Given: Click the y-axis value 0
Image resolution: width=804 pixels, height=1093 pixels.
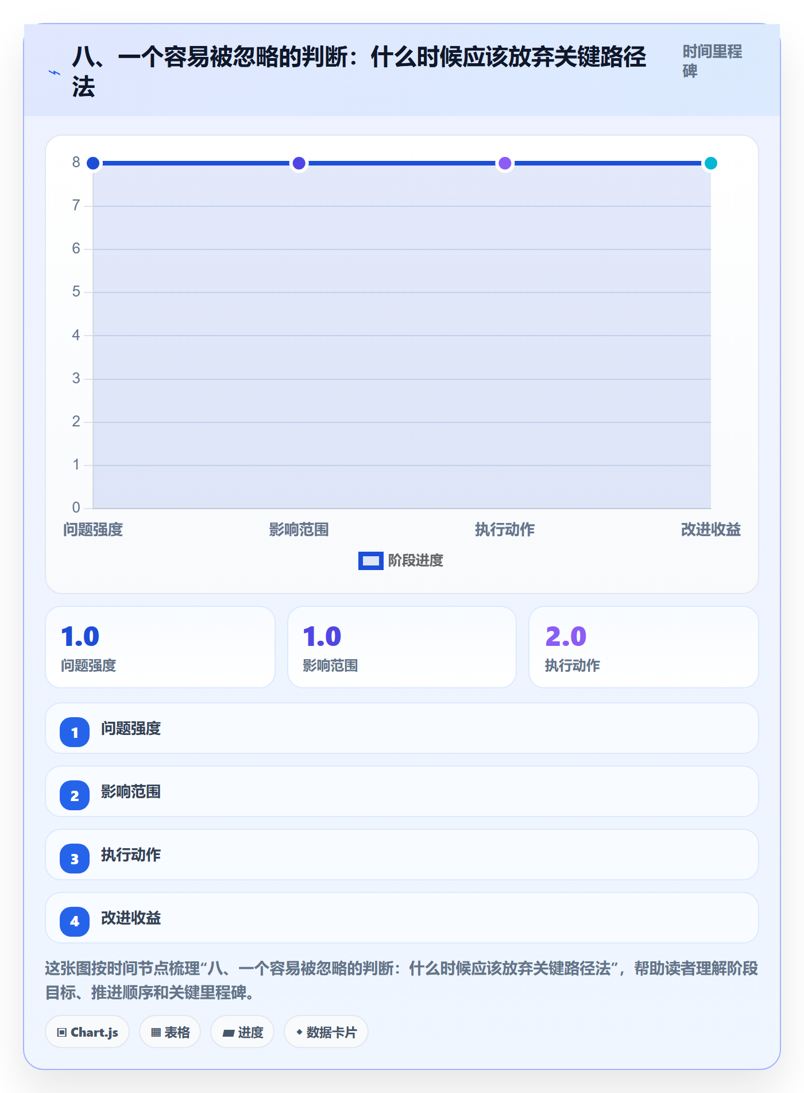Looking at the screenshot, I should pyautogui.click(x=76, y=507).
